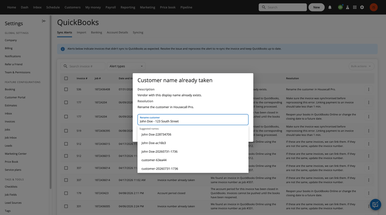Open the Syncing tab
This screenshot has height=215, width=386.
click(x=138, y=32)
